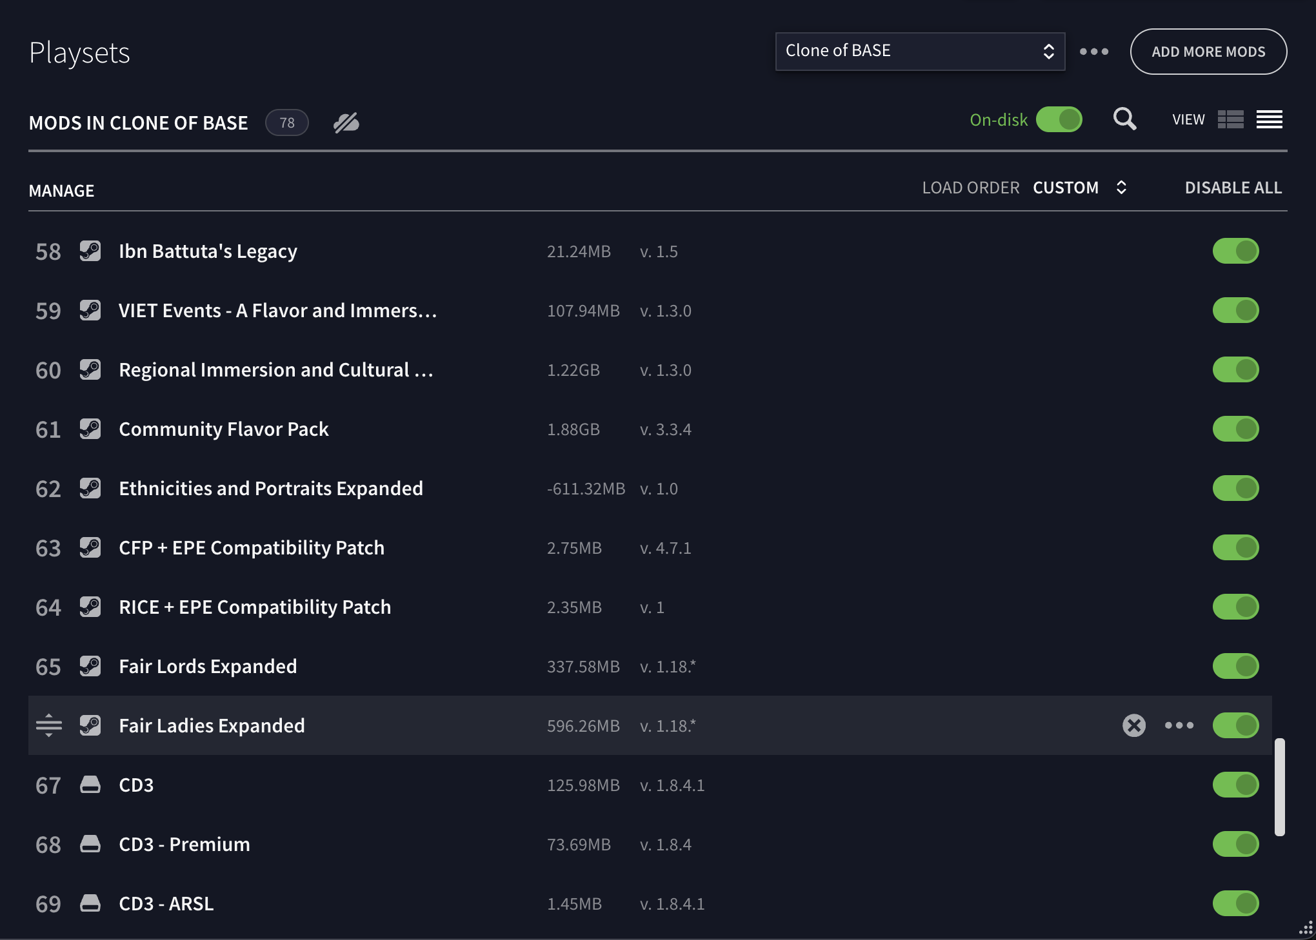Image resolution: width=1316 pixels, height=940 pixels.
Task: Switch to compact list view icon
Action: pyautogui.click(x=1269, y=119)
